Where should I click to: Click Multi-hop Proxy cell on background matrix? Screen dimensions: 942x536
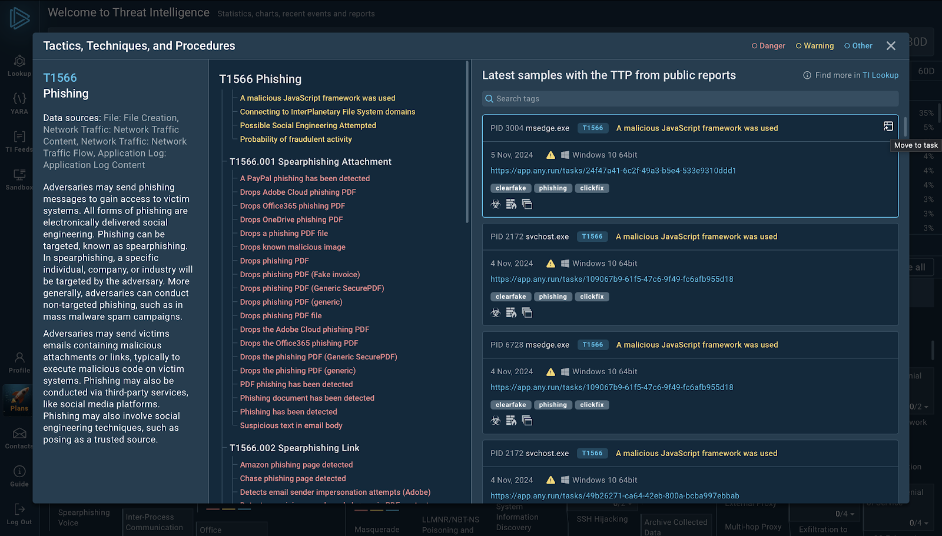tap(753, 527)
